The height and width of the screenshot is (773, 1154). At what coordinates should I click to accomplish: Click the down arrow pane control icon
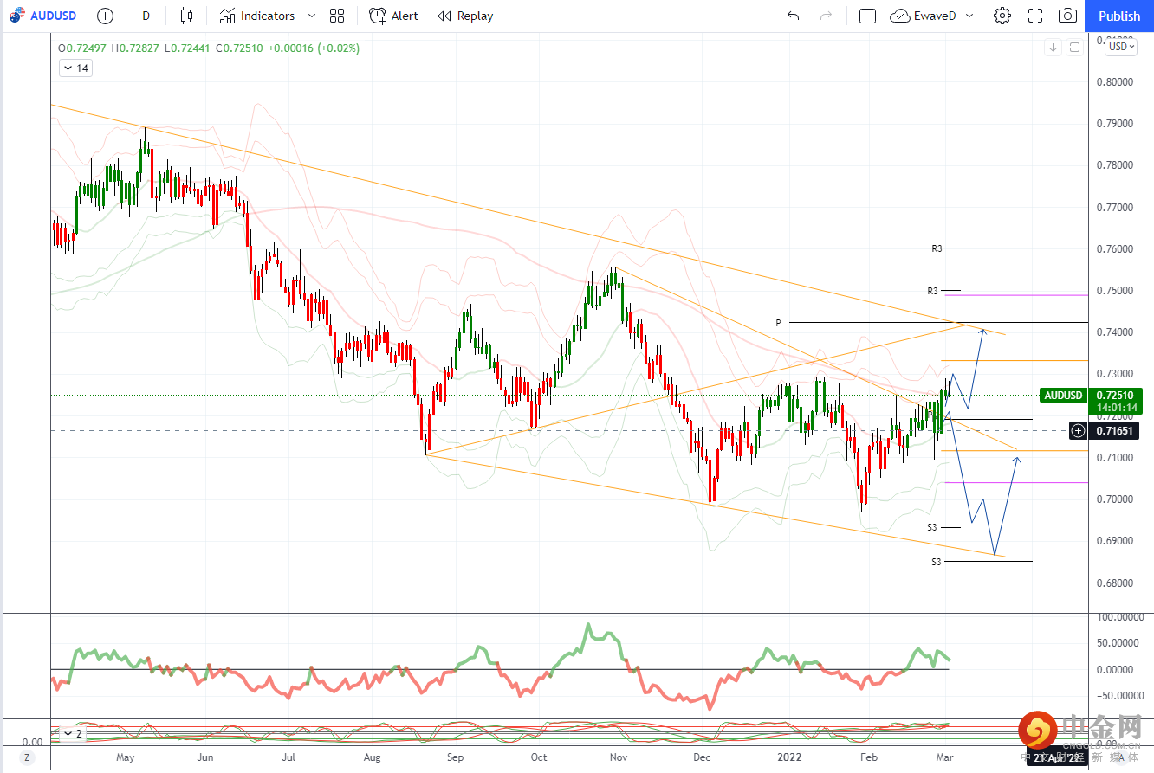click(1053, 48)
